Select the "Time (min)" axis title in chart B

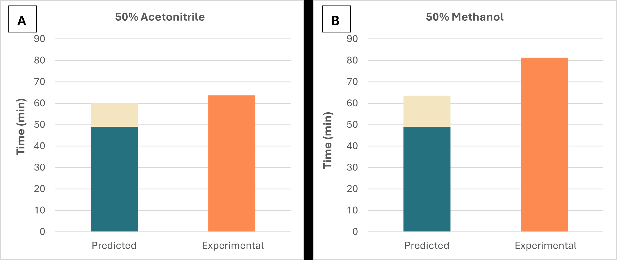328,140
